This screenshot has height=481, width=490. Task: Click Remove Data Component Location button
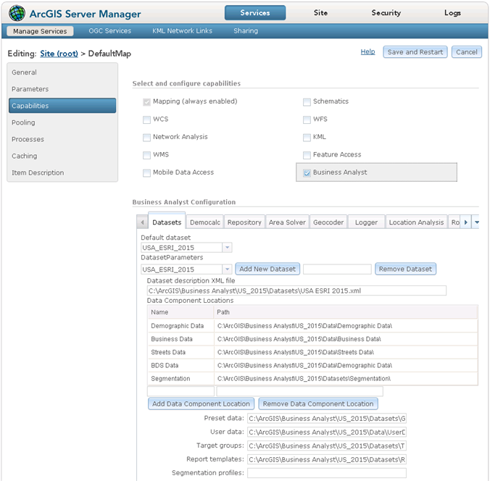point(318,404)
